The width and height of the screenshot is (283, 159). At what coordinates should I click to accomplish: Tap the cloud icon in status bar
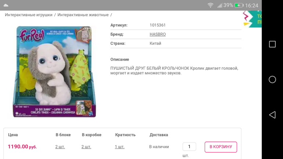click(x=6, y=5)
